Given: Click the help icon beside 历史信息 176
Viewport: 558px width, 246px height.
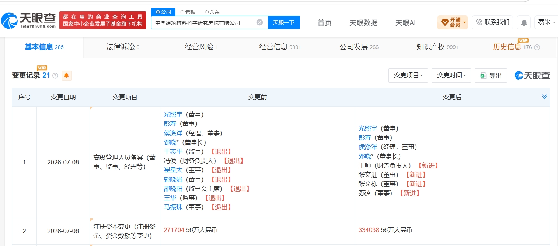Looking at the screenshot, I should 537,47.
